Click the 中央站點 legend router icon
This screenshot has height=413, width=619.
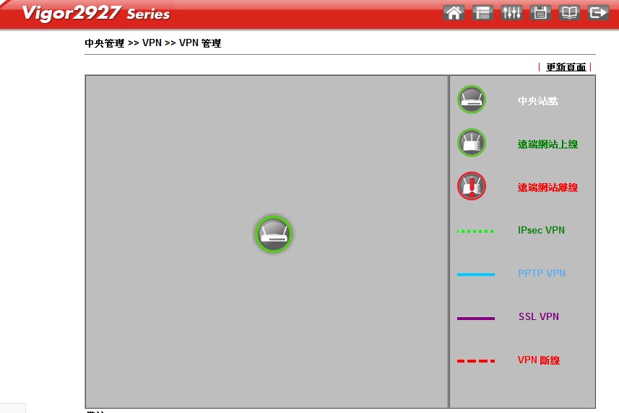pos(471,100)
